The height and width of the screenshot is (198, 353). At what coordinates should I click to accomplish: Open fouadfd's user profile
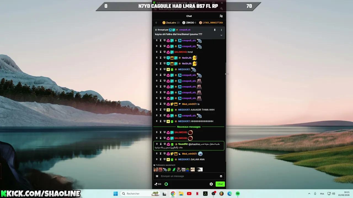183,144
